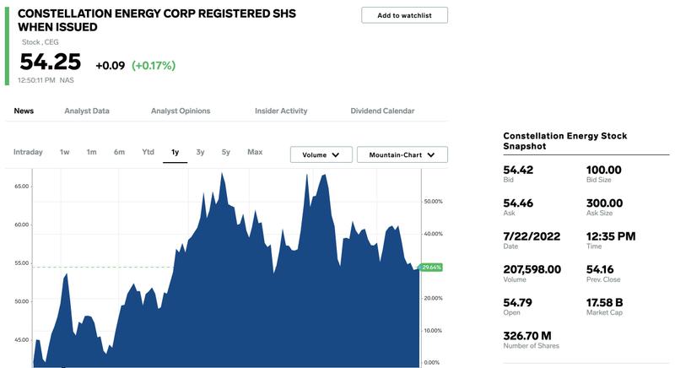Open the Analyst Opinions tab
Screen dimensions: 675x368
click(181, 111)
